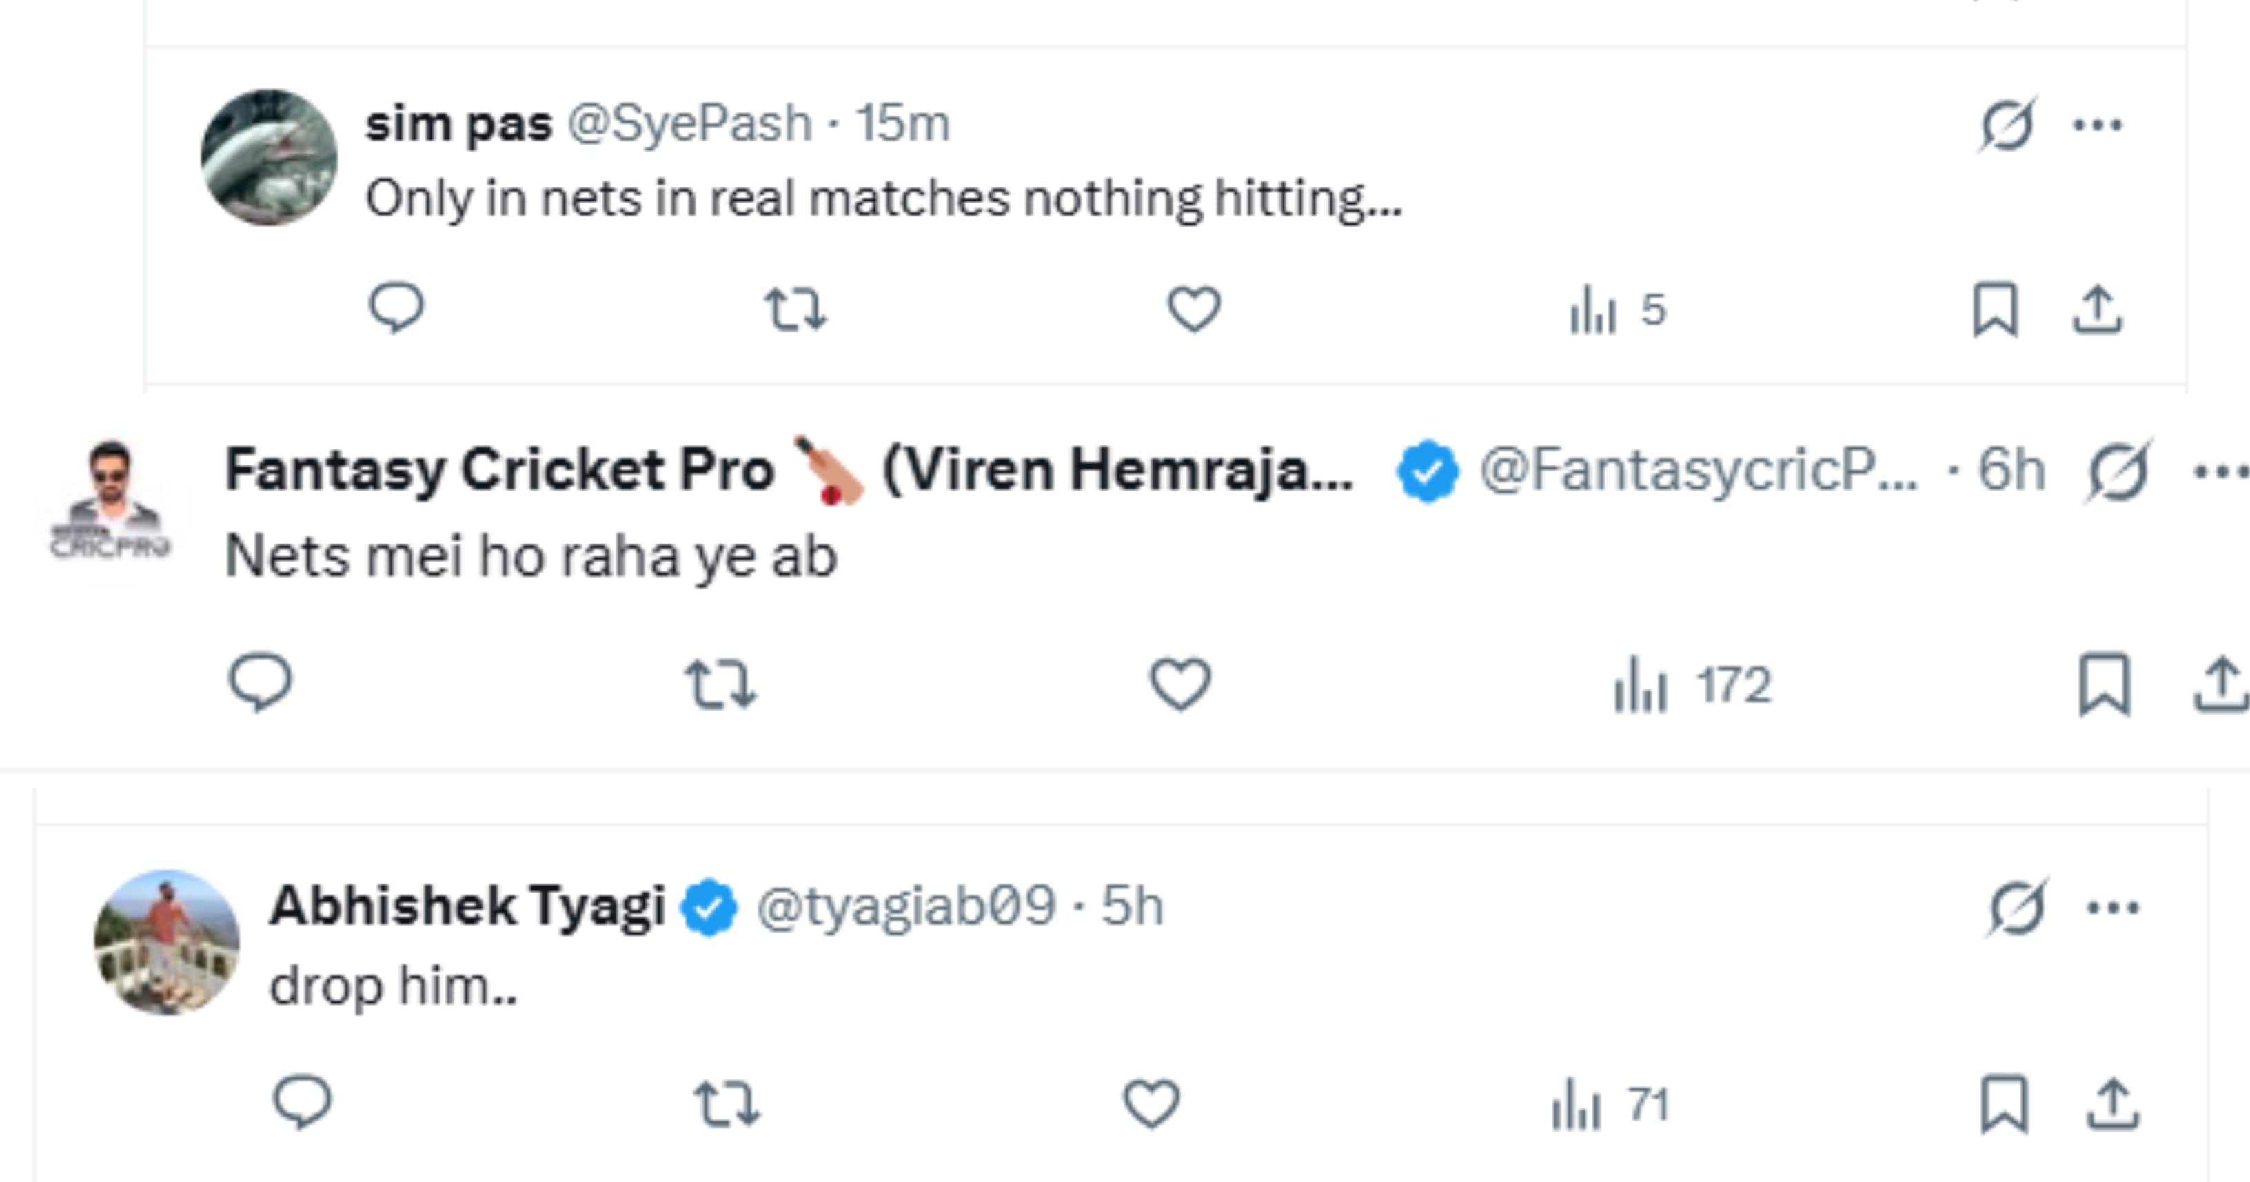The height and width of the screenshot is (1182, 2250).
Task: Open more options on sim pas's tweet
Action: (x=2097, y=125)
